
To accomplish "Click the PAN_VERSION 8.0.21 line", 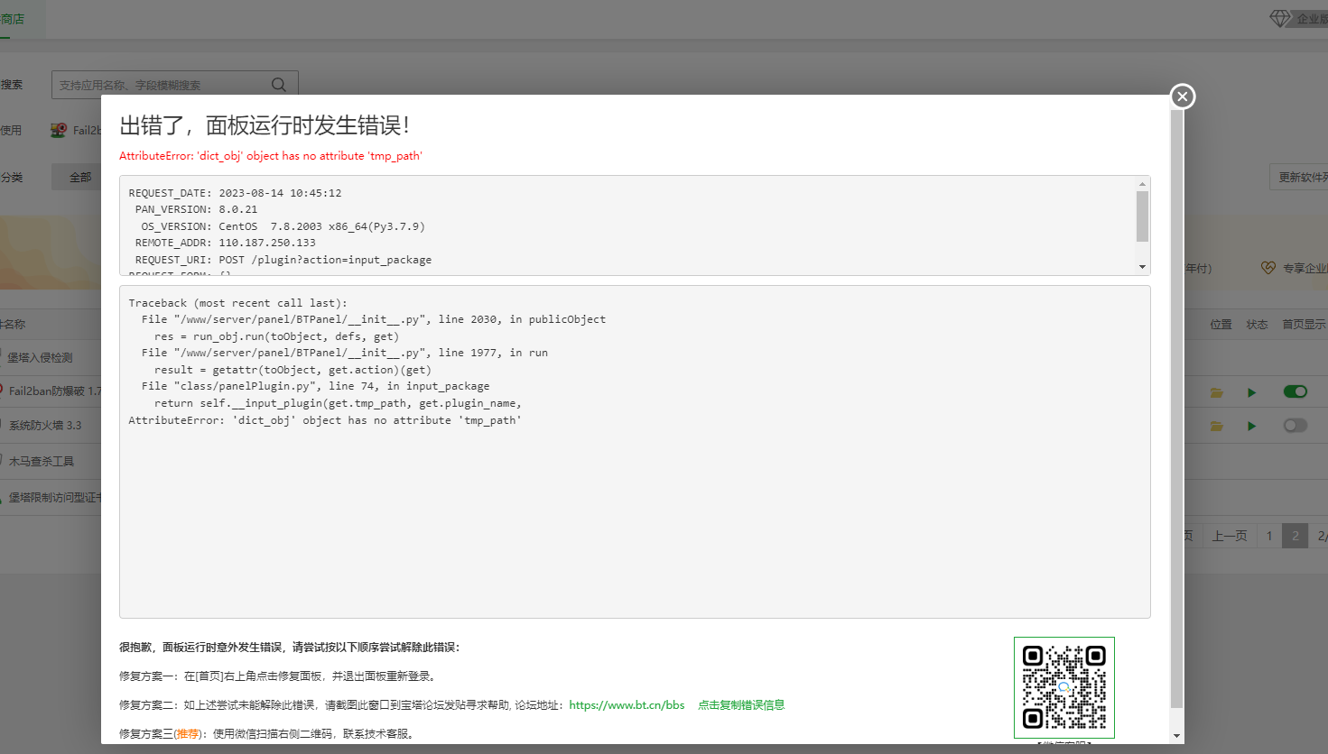I will point(196,209).
